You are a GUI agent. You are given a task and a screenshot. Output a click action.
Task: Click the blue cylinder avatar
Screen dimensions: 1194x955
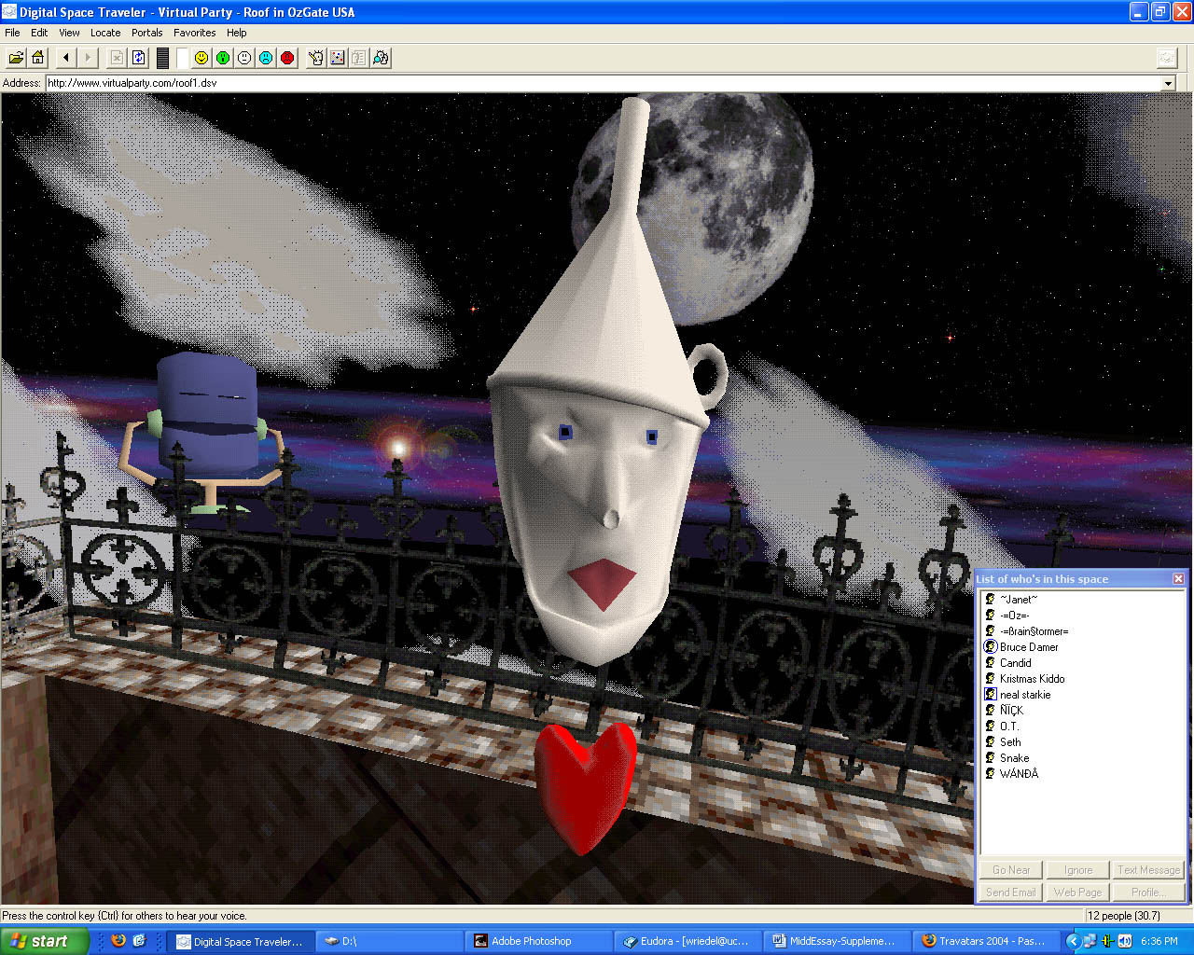[x=205, y=415]
